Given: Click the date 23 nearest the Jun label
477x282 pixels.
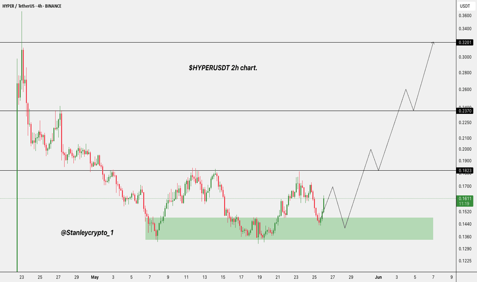Looking at the screenshot, I should (296, 277).
